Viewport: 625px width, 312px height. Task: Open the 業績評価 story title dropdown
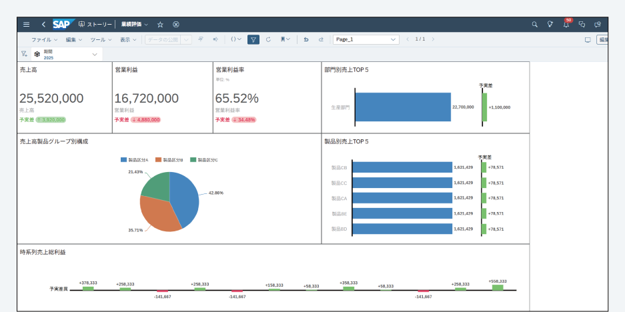135,25
